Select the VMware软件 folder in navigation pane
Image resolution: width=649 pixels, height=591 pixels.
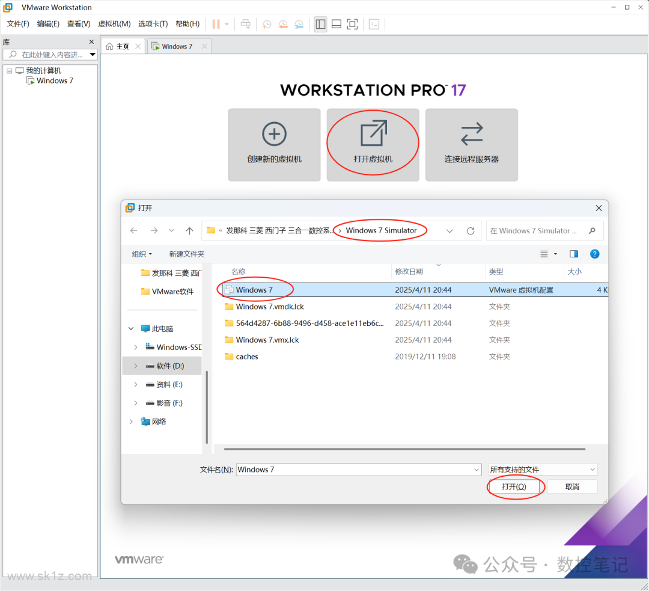click(x=167, y=292)
